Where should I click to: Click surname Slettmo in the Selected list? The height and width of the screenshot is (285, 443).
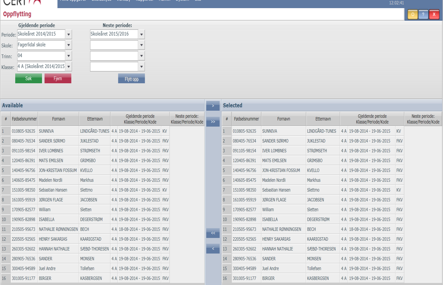pyautogui.click(x=313, y=190)
